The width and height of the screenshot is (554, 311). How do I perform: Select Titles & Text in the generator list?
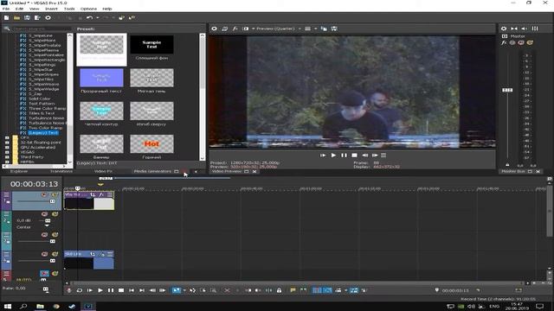pos(42,113)
